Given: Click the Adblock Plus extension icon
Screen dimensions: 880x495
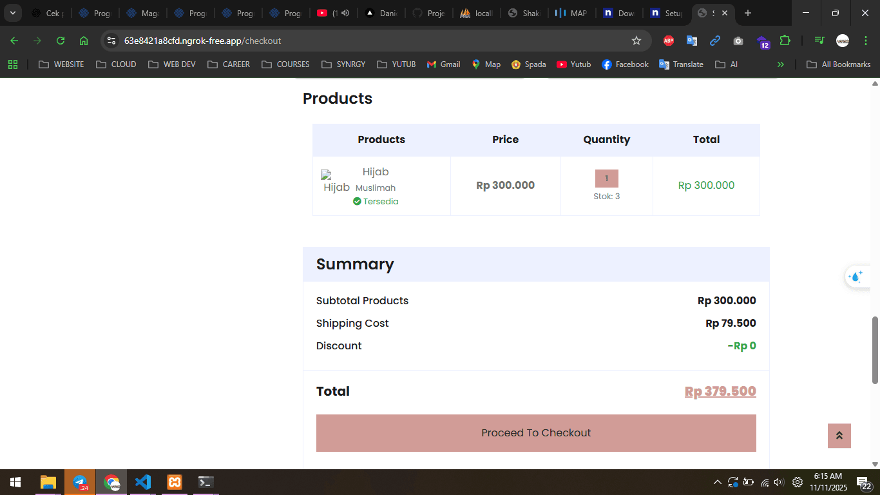Looking at the screenshot, I should [668, 40].
